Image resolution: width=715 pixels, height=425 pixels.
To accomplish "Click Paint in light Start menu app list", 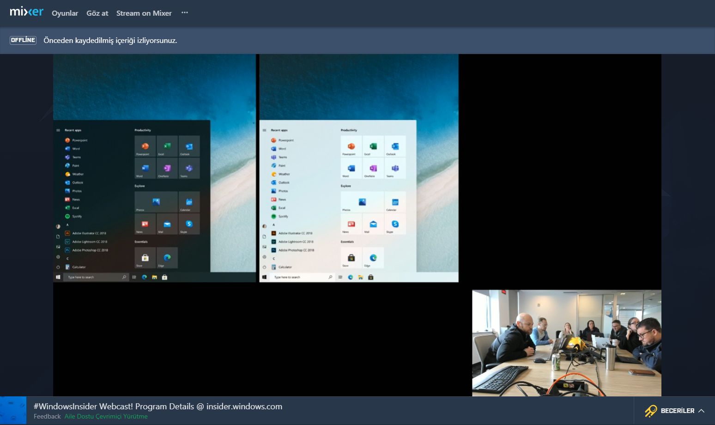I will tap(278, 165).
